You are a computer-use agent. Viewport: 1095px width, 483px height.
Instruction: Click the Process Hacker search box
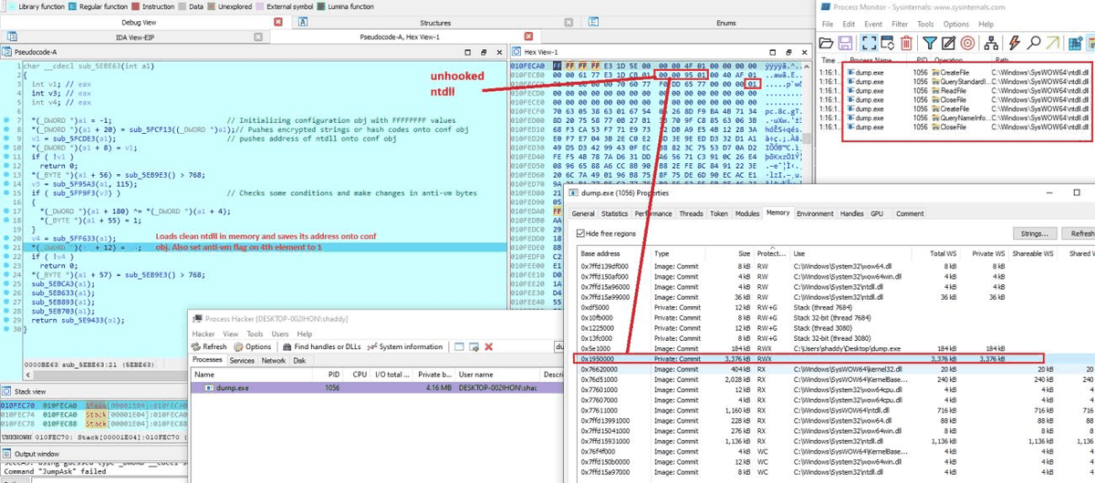tap(559, 346)
